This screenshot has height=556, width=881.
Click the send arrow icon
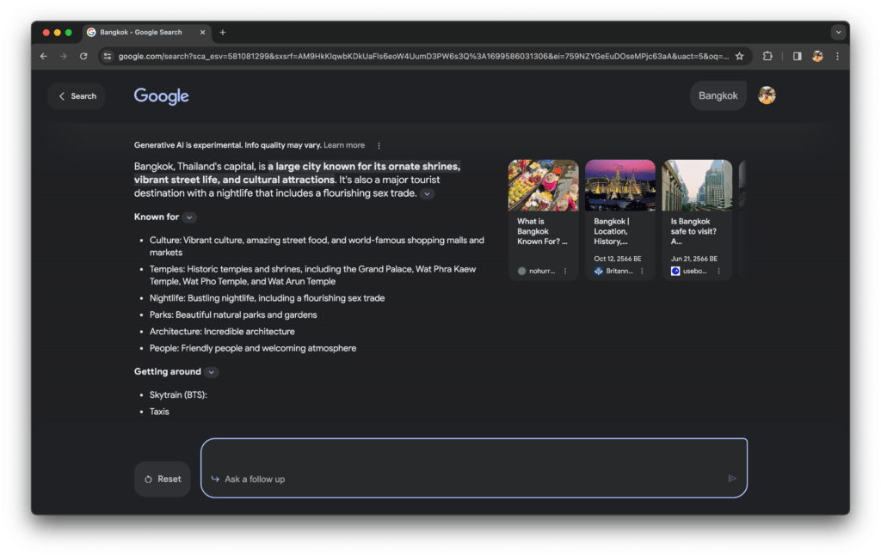(732, 479)
